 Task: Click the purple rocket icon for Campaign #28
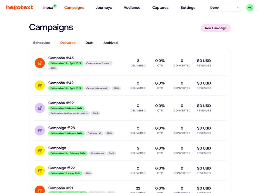tap(40, 130)
